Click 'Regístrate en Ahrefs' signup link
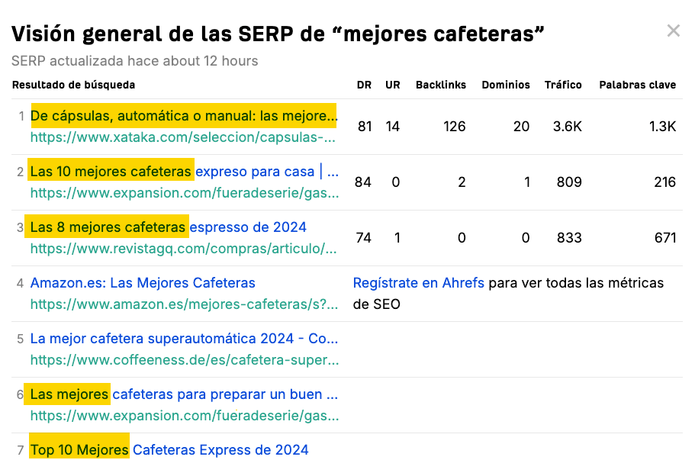The image size is (695, 460). coord(418,282)
